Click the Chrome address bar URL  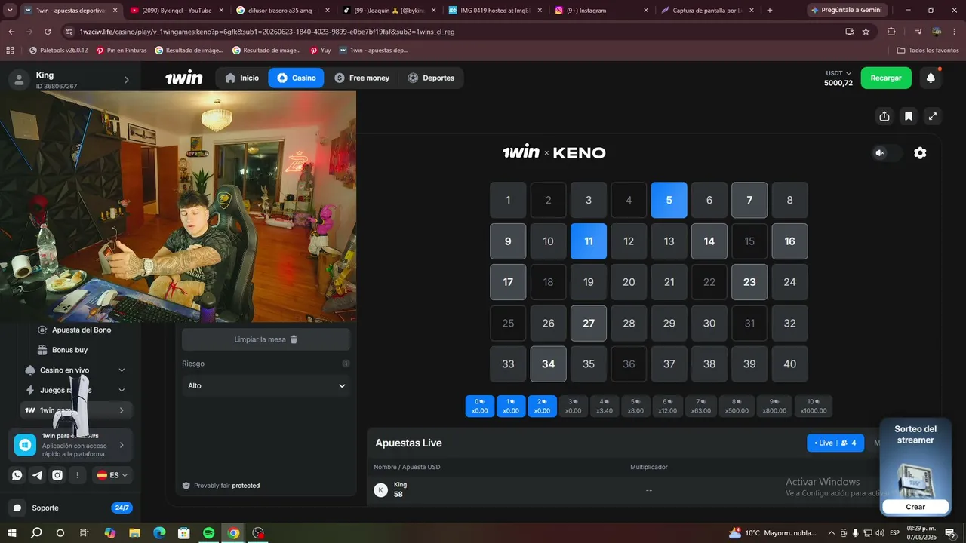tap(266, 32)
